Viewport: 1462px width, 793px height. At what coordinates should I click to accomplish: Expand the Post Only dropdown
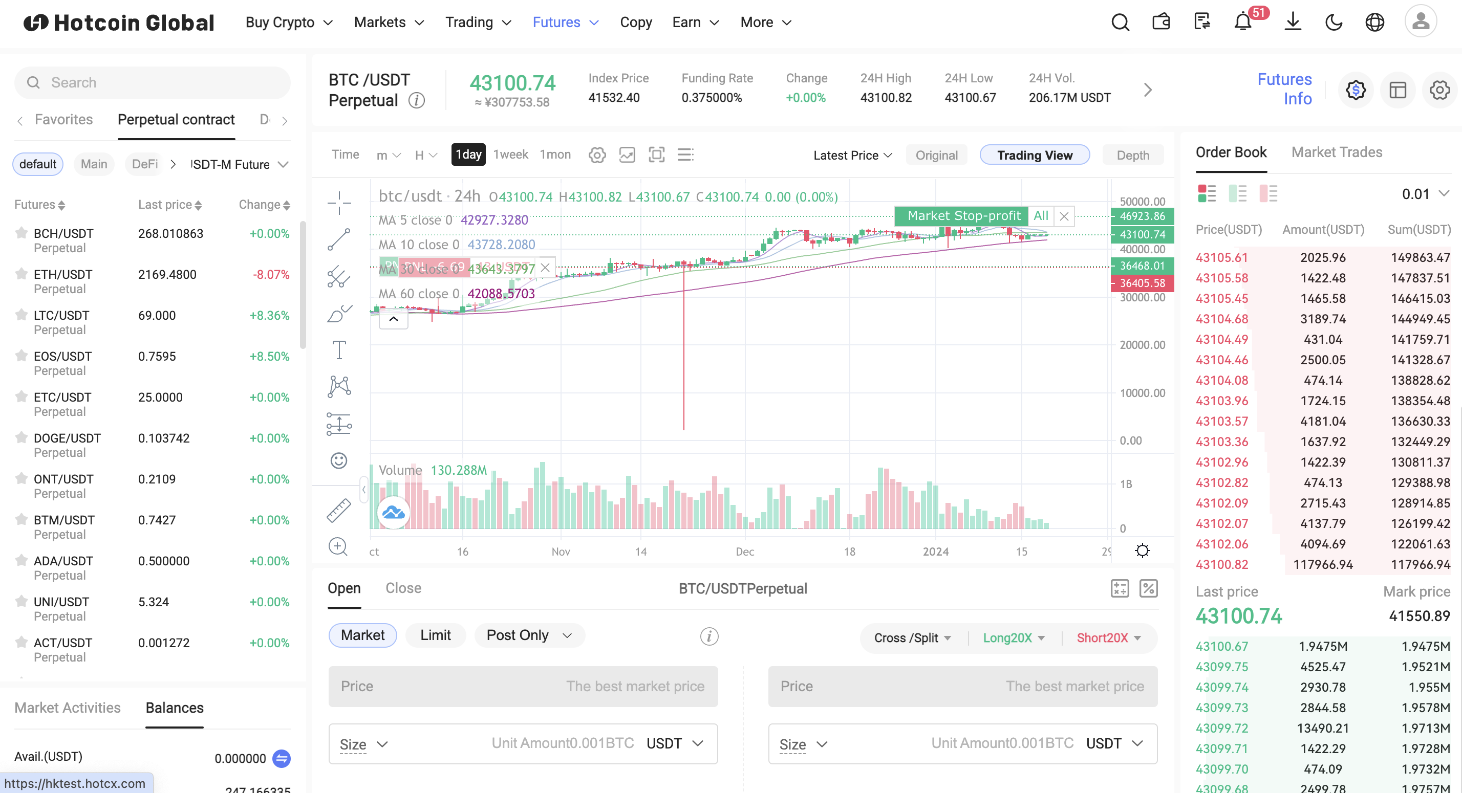pyautogui.click(x=529, y=635)
